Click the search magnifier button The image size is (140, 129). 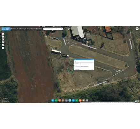pos(62,29)
